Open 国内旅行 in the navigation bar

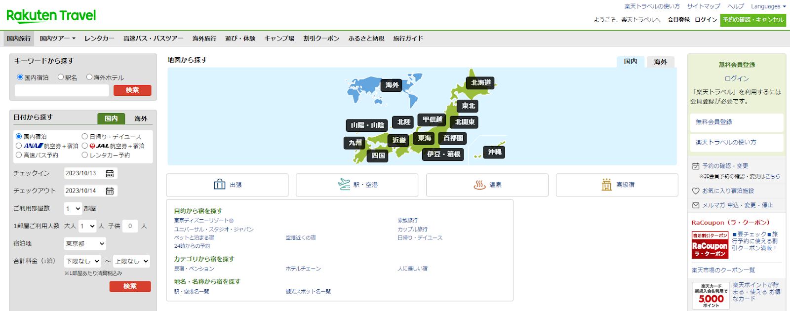click(19, 39)
